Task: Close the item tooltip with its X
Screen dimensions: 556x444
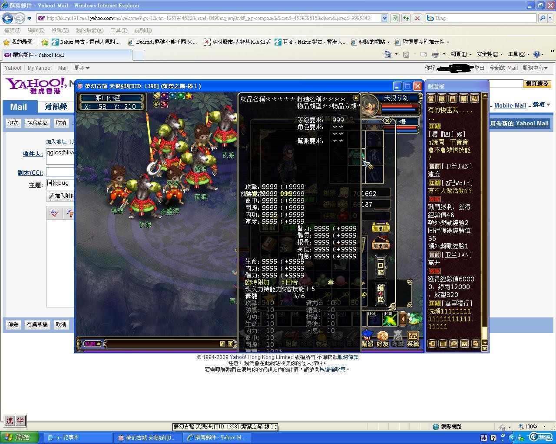Action: (356, 98)
